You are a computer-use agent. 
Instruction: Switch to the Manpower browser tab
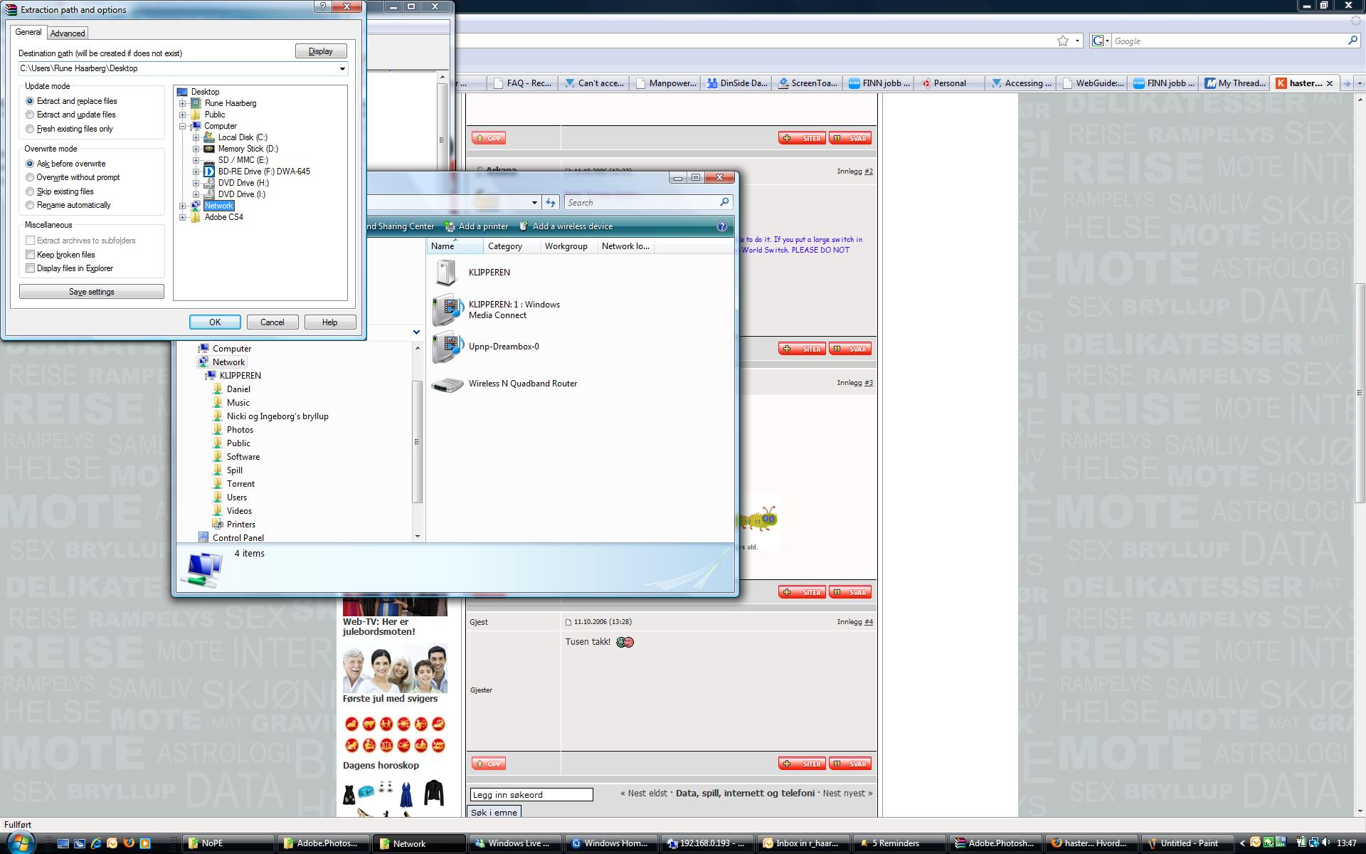point(665,83)
